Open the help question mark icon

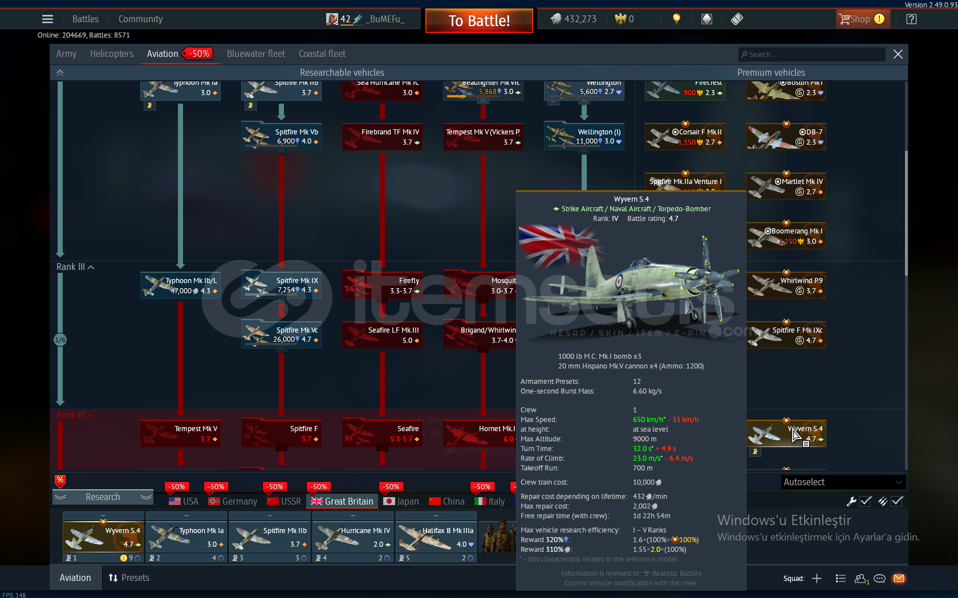coord(911,19)
